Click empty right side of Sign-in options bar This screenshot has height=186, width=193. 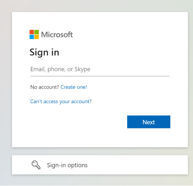(x=139, y=165)
